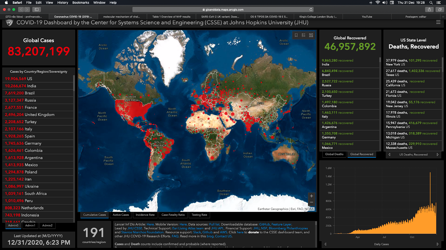This screenshot has height=250, width=446.
Task: Show next US state panel arrow
Action: 438,154
